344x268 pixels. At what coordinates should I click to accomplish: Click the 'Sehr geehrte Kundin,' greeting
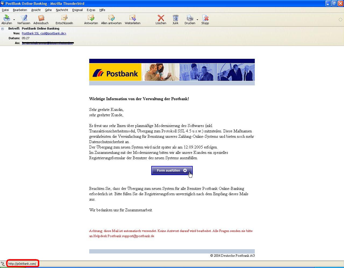coord(106,110)
